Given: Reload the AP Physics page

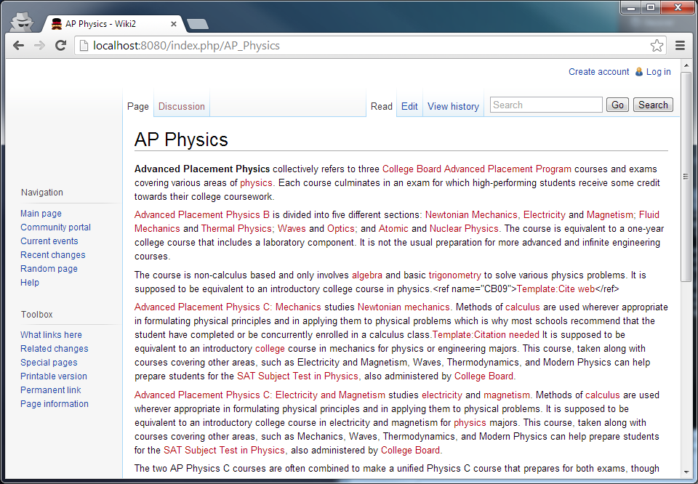Looking at the screenshot, I should 60,45.
